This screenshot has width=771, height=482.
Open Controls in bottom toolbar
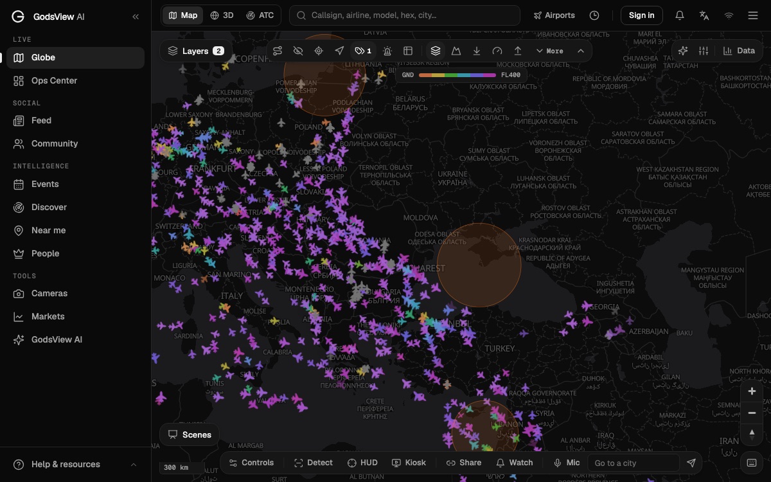pyautogui.click(x=251, y=463)
